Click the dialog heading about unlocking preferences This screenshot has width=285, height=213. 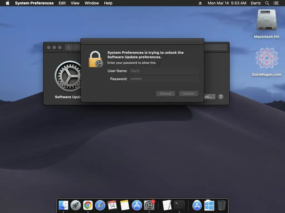coord(145,55)
